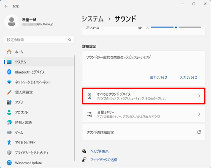Open the ホーム settings page

39,52
